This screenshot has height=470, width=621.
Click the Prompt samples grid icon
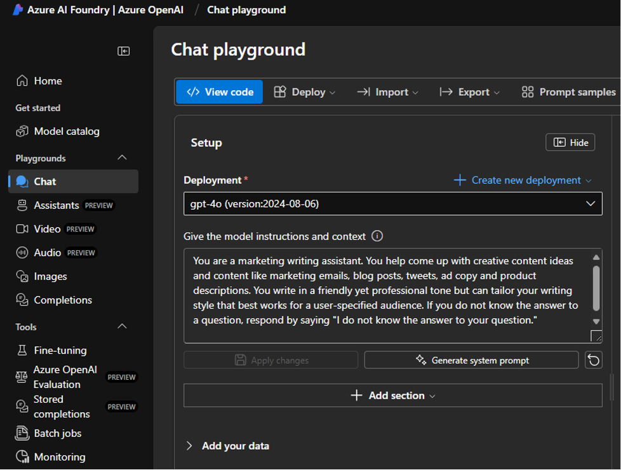tap(528, 92)
